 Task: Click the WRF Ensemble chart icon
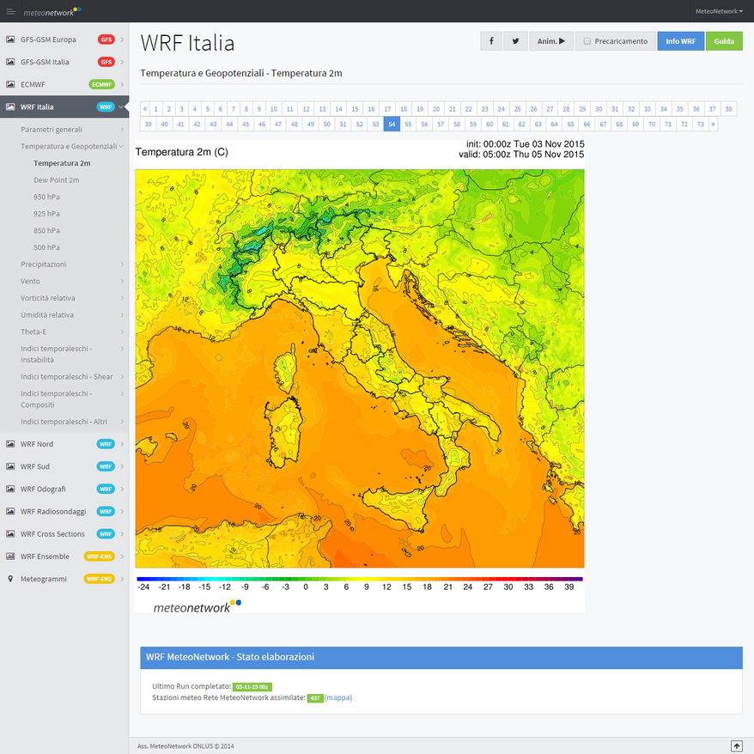click(x=10, y=556)
